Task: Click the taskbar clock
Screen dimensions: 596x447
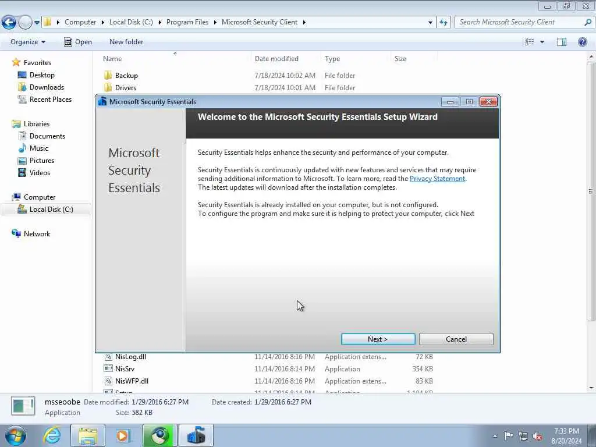Action: (566, 436)
